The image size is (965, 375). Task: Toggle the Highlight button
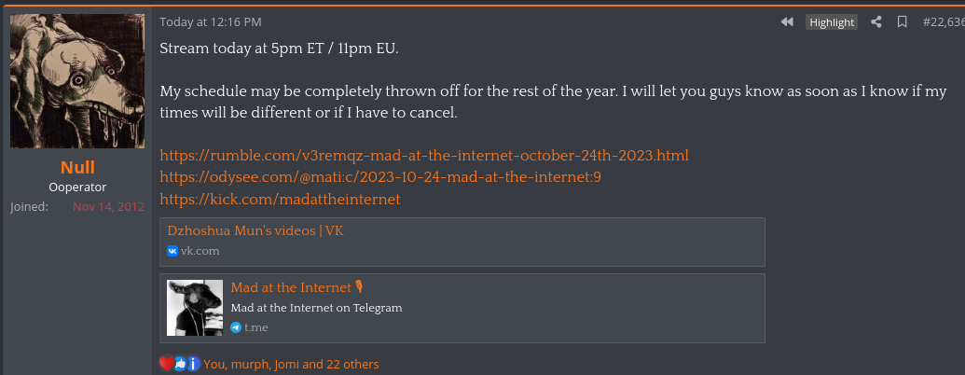pos(832,22)
